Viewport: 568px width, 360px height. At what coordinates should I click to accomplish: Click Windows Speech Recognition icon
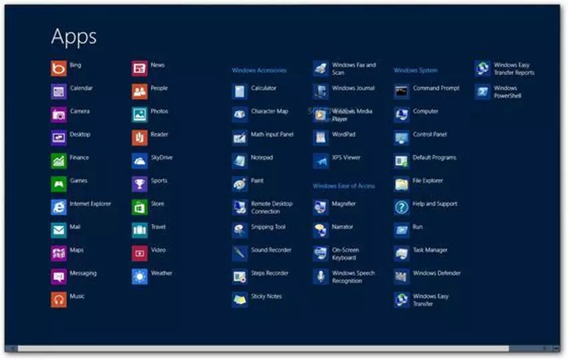pos(321,277)
